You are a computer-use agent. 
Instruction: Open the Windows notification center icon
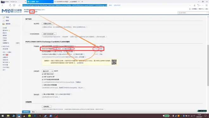(x=206, y=116)
